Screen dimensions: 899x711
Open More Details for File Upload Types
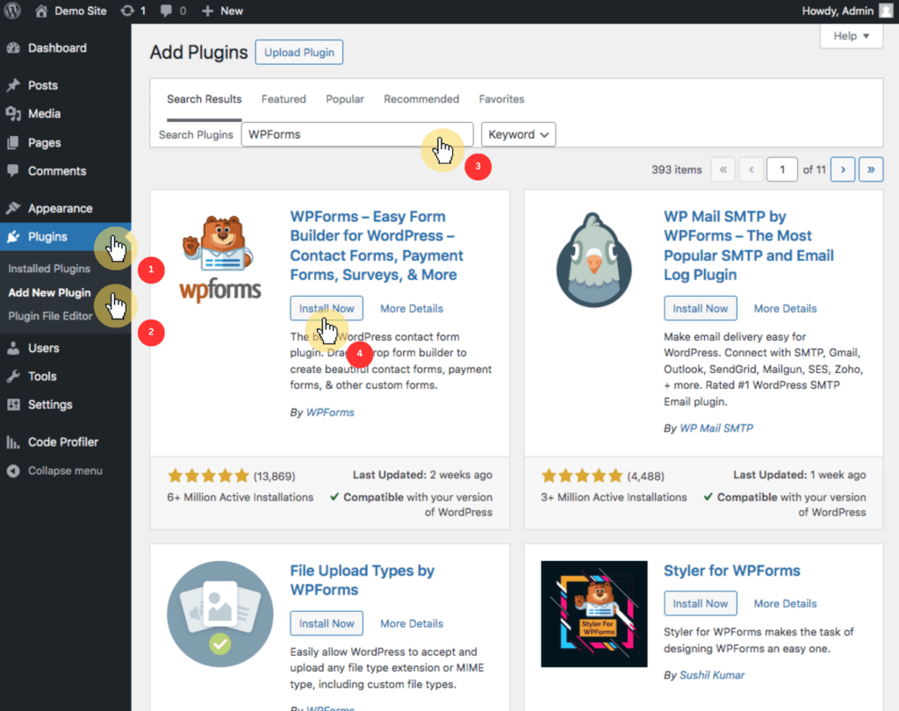(412, 623)
